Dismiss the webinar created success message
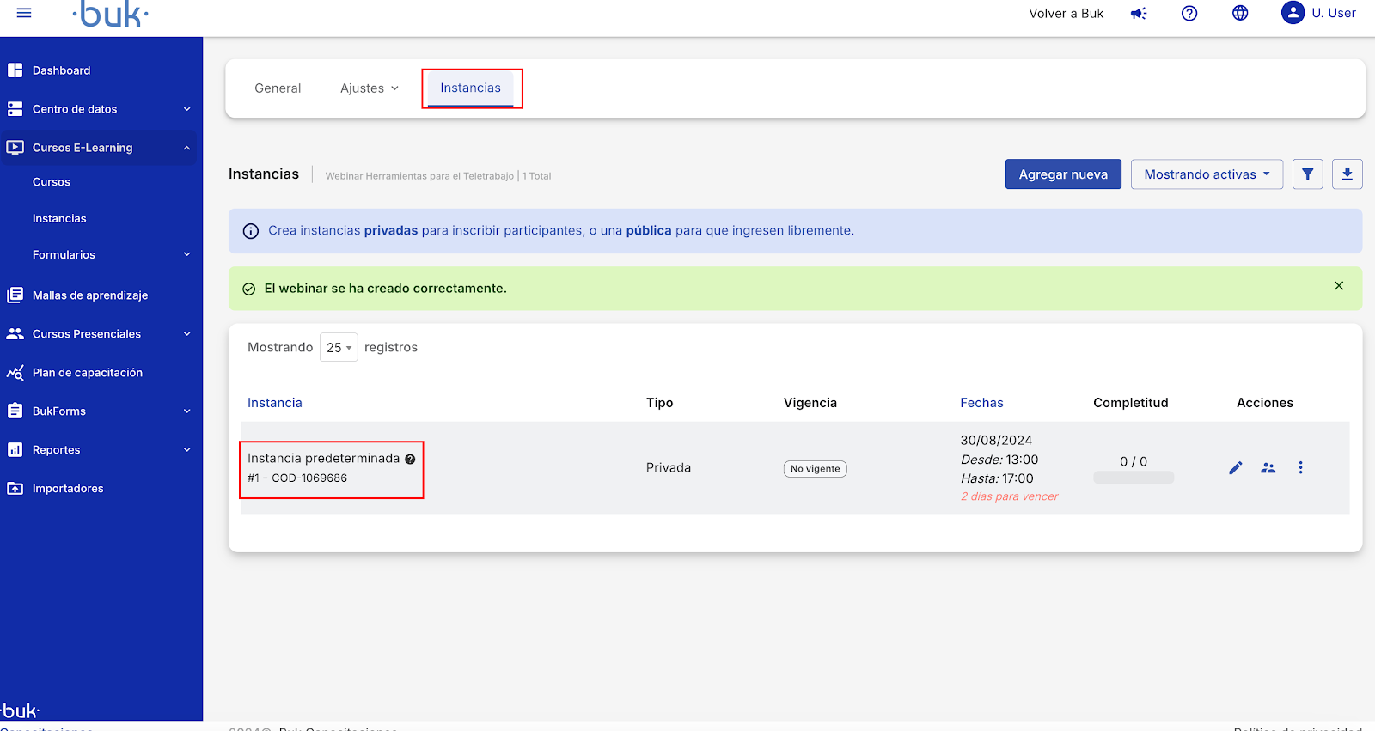 [x=1338, y=286]
